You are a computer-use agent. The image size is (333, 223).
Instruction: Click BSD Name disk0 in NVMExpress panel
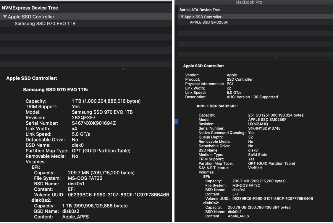point(78,145)
